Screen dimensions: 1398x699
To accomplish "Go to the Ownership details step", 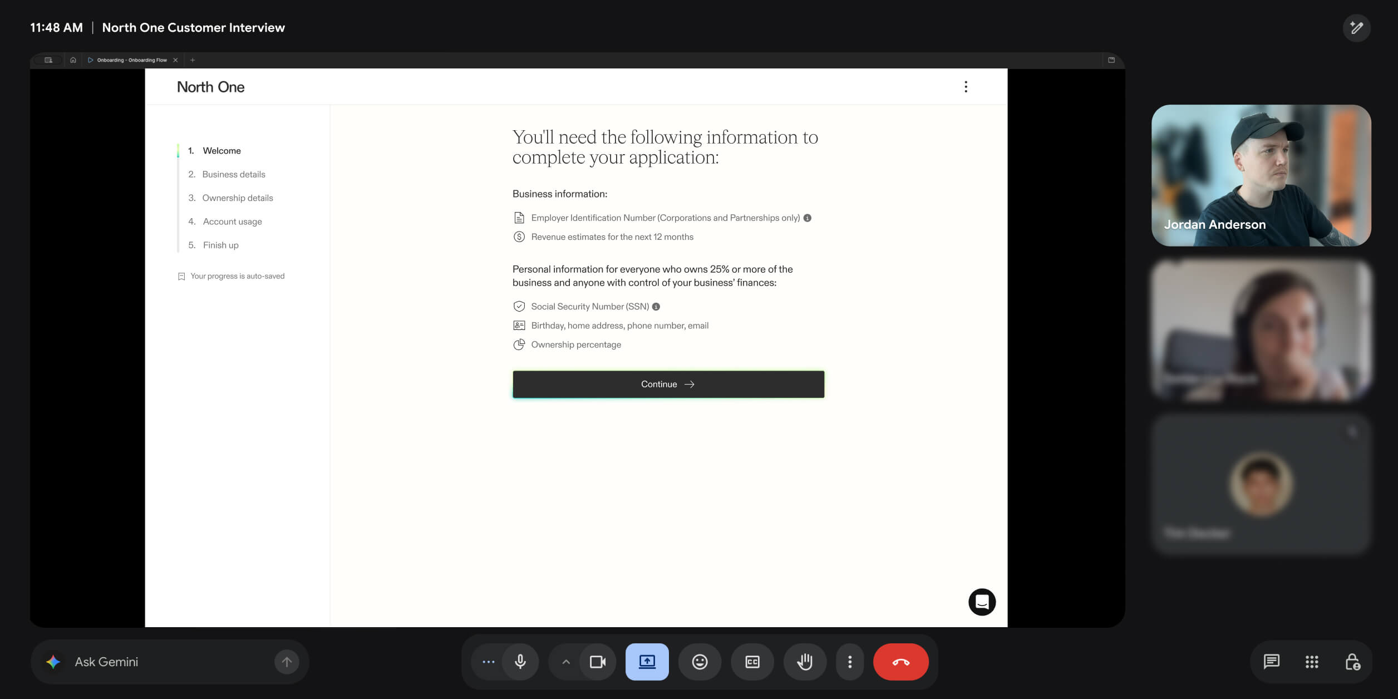I will pos(230,198).
